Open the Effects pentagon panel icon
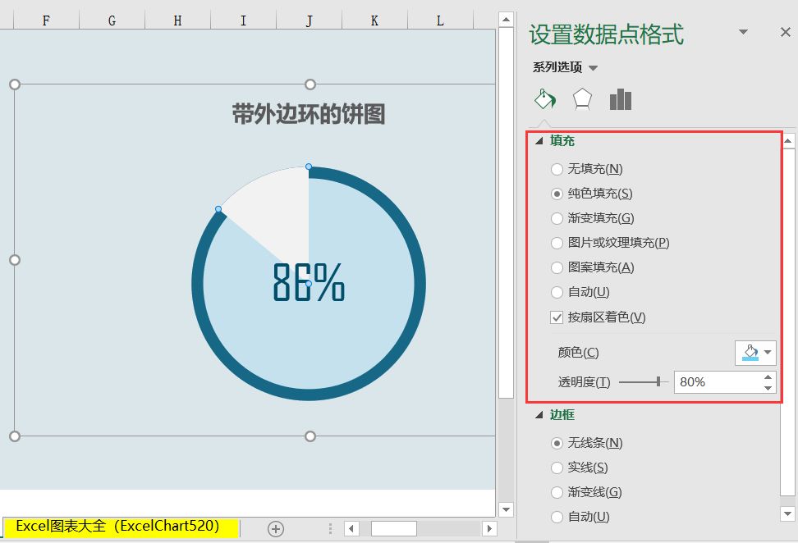Viewport: 798px width, 543px height. point(580,98)
